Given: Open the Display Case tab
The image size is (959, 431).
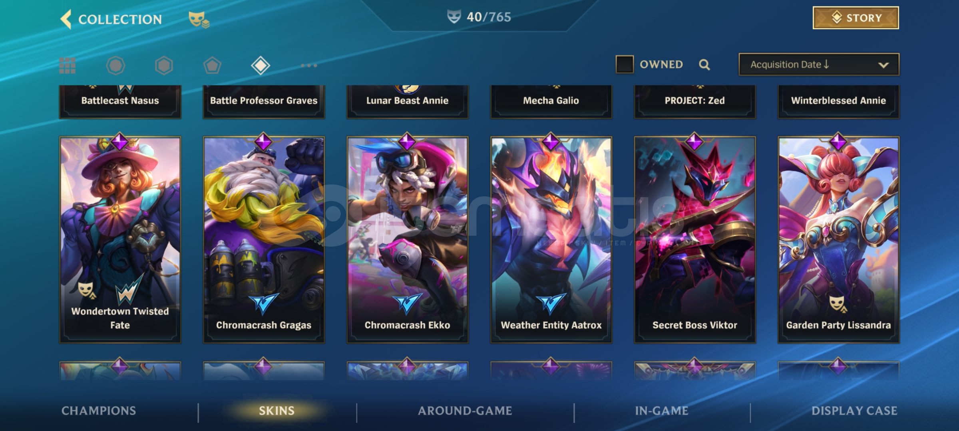Looking at the screenshot, I should point(854,411).
